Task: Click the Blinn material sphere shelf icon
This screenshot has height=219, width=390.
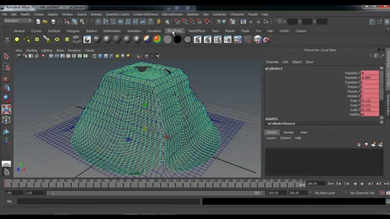Action: click(x=107, y=39)
